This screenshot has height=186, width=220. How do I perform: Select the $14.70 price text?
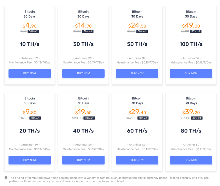[83, 26]
